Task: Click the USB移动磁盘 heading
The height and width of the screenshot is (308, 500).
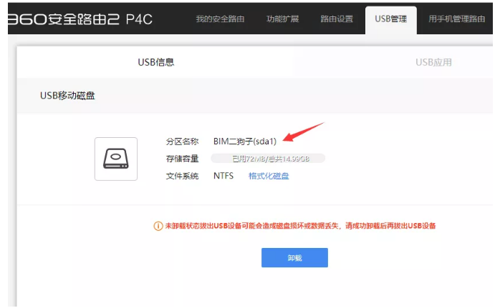Action: pyautogui.click(x=67, y=96)
